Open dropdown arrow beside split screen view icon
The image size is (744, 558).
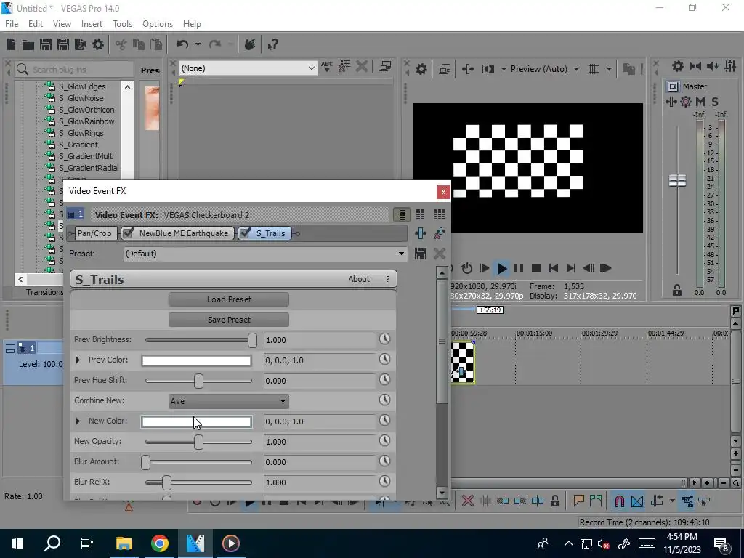pos(503,69)
